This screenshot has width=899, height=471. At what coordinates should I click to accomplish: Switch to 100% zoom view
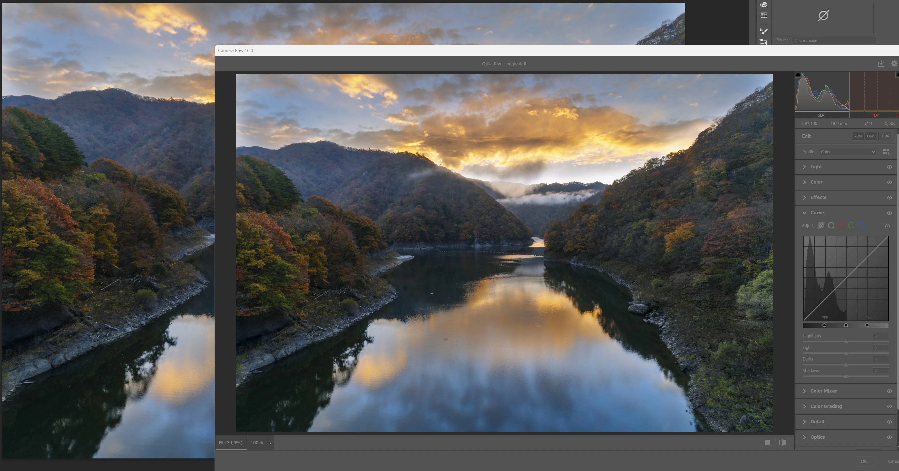[x=257, y=443]
